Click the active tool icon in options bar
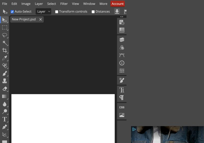The width and height of the screenshot is (204, 143). coord(5,11)
